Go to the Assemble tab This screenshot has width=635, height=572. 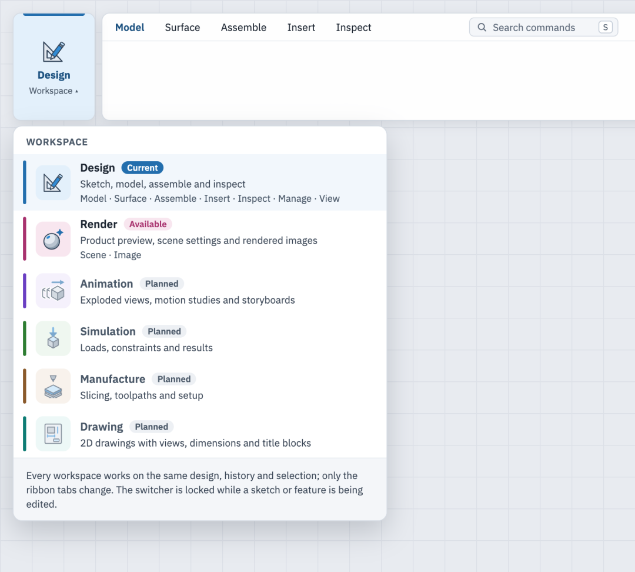tap(243, 27)
